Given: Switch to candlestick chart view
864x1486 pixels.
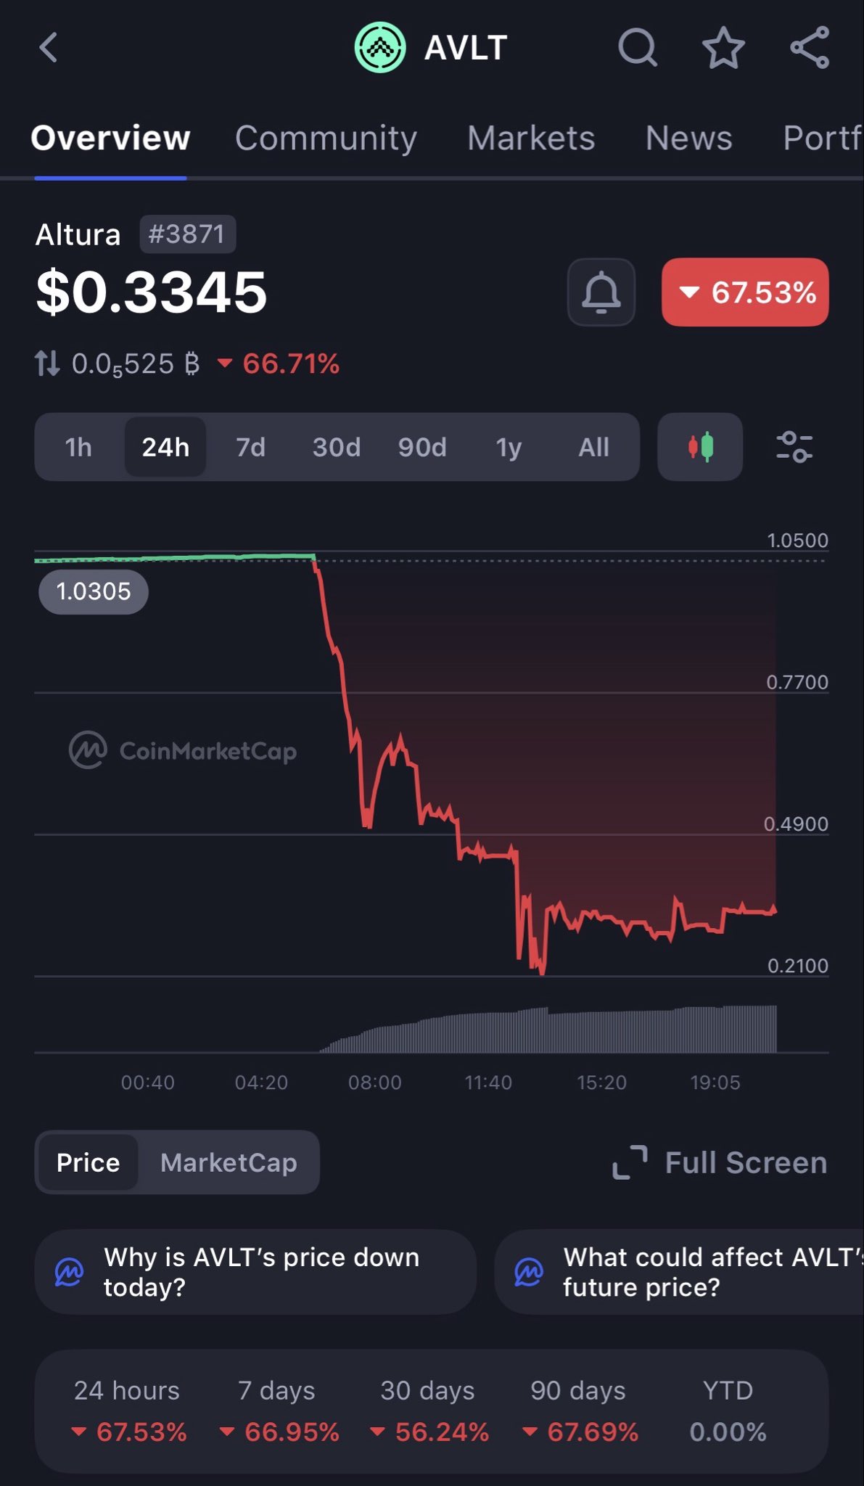Looking at the screenshot, I should [700, 447].
